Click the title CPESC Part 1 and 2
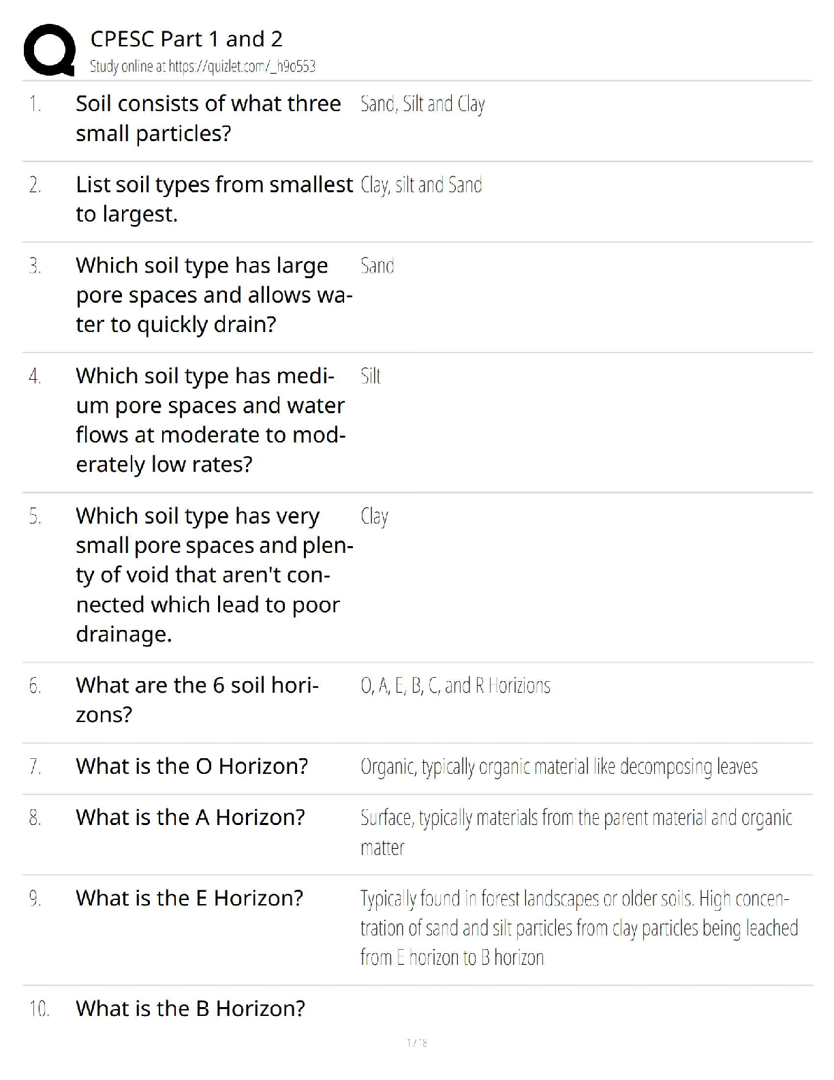The height and width of the screenshot is (1080, 834). click(186, 39)
